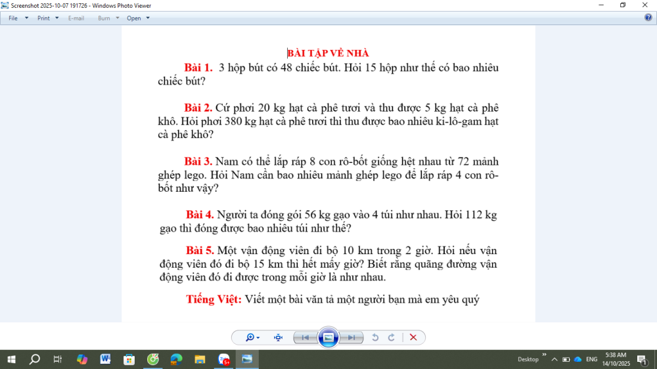657x369 pixels.
Task: Rotate image counterclockwise
Action: point(375,337)
